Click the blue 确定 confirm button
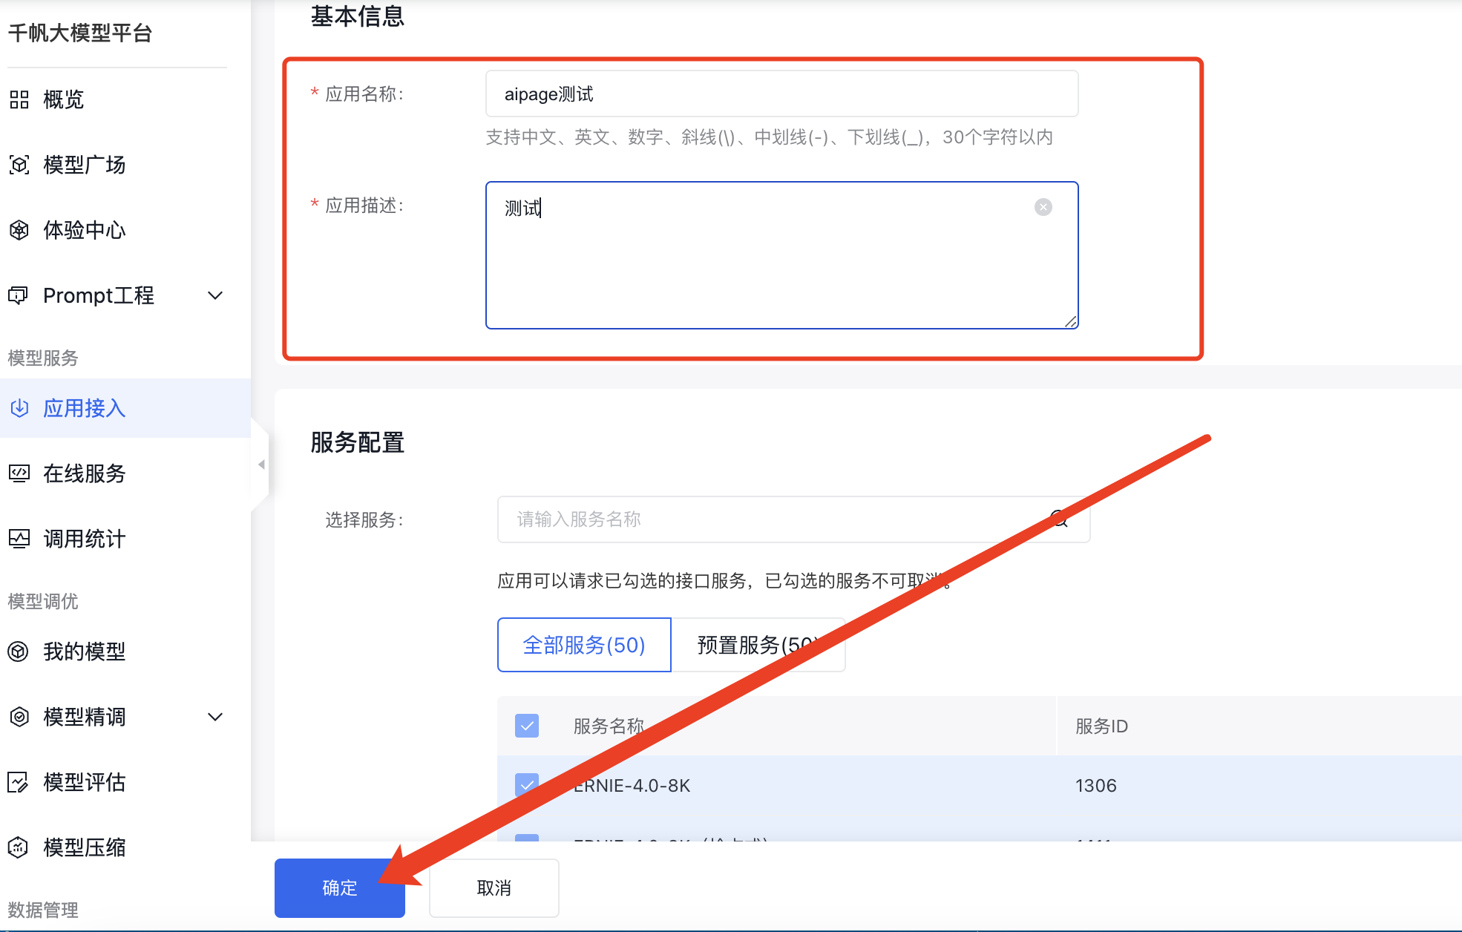Viewport: 1462px width, 932px height. click(x=339, y=888)
